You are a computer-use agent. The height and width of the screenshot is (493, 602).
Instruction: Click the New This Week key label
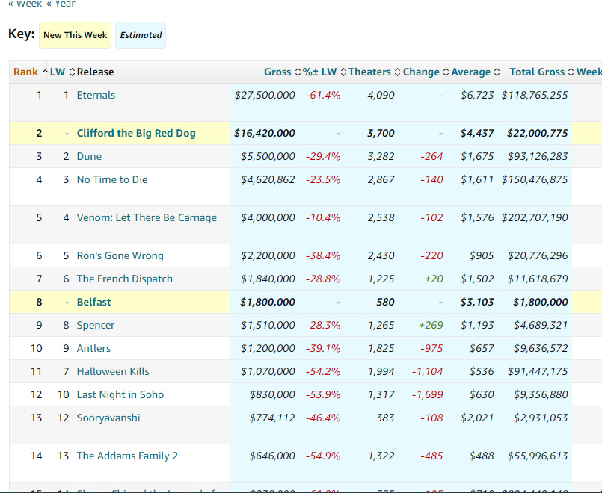(x=76, y=35)
